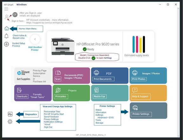This screenshot has width=183, height=140.
Task: Open the hamburger navigation menu
Action: (x=6, y=9)
